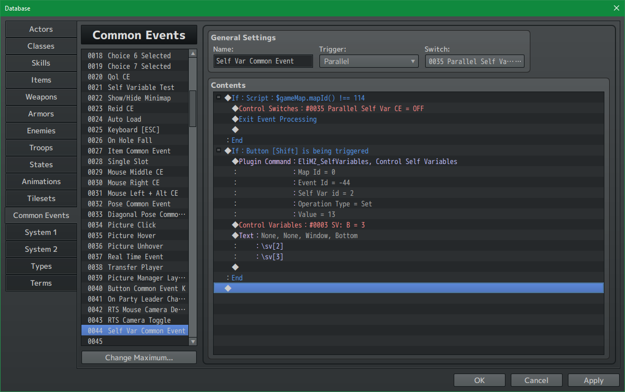
Task: Select 0030 Mouse Right CE
Action: coord(135,183)
